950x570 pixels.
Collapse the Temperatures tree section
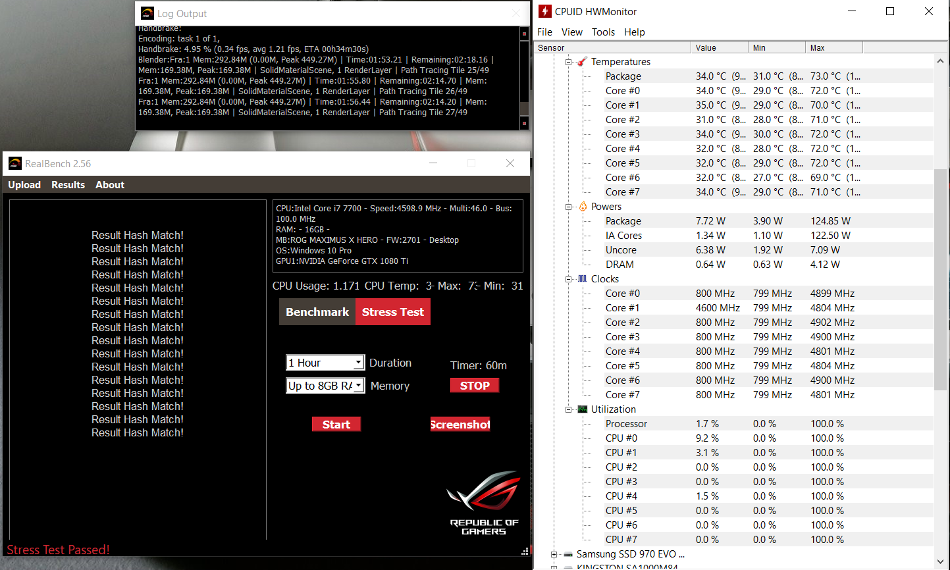tap(569, 62)
